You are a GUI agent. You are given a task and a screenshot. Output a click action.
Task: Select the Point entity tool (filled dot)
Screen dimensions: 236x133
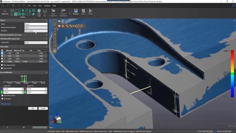[x=23, y=10]
